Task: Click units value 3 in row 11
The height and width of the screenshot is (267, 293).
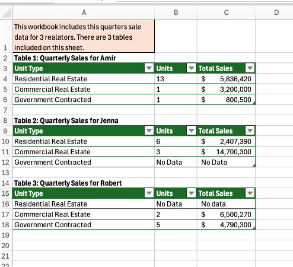Action: point(176,152)
